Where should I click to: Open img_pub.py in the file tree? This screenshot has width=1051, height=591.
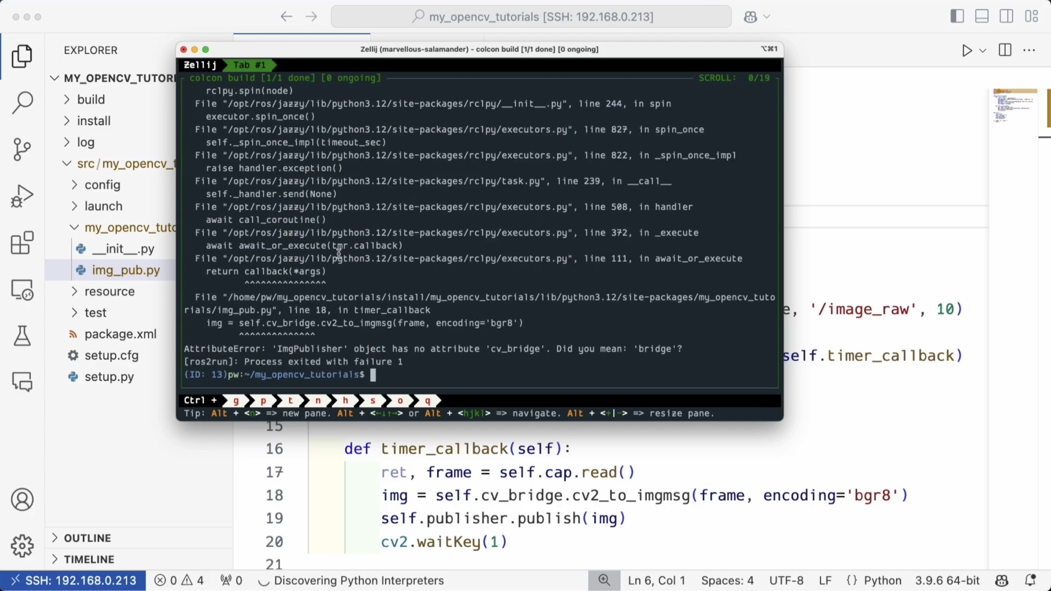(x=125, y=270)
